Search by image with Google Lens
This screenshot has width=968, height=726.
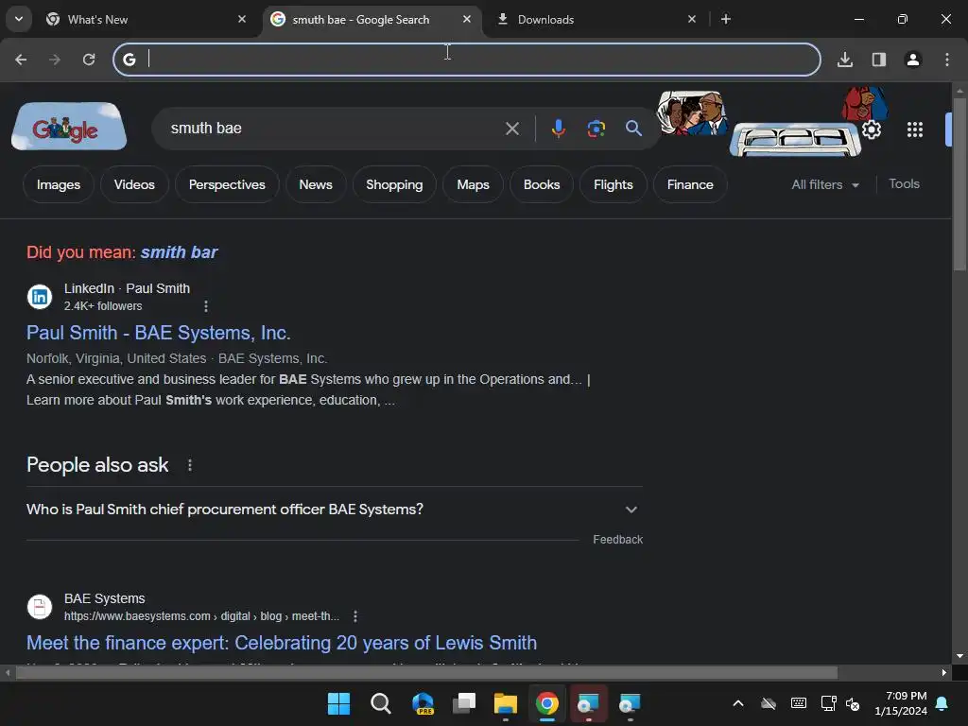[596, 129]
